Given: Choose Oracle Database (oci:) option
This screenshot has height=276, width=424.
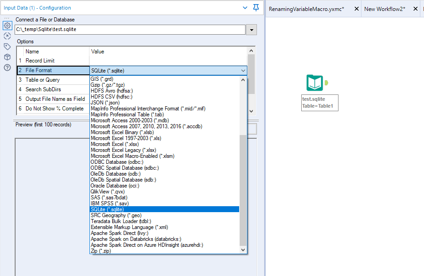Looking at the screenshot, I should (164, 186).
